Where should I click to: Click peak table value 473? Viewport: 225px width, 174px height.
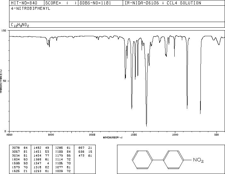[82, 155]
